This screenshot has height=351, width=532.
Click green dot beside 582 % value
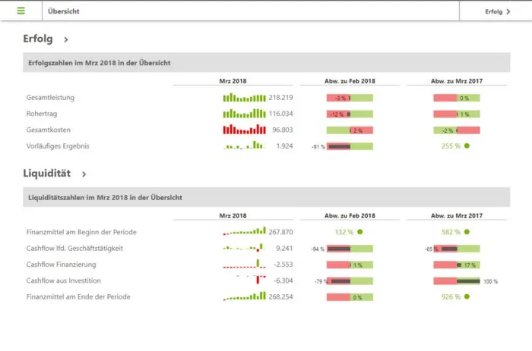467,232
